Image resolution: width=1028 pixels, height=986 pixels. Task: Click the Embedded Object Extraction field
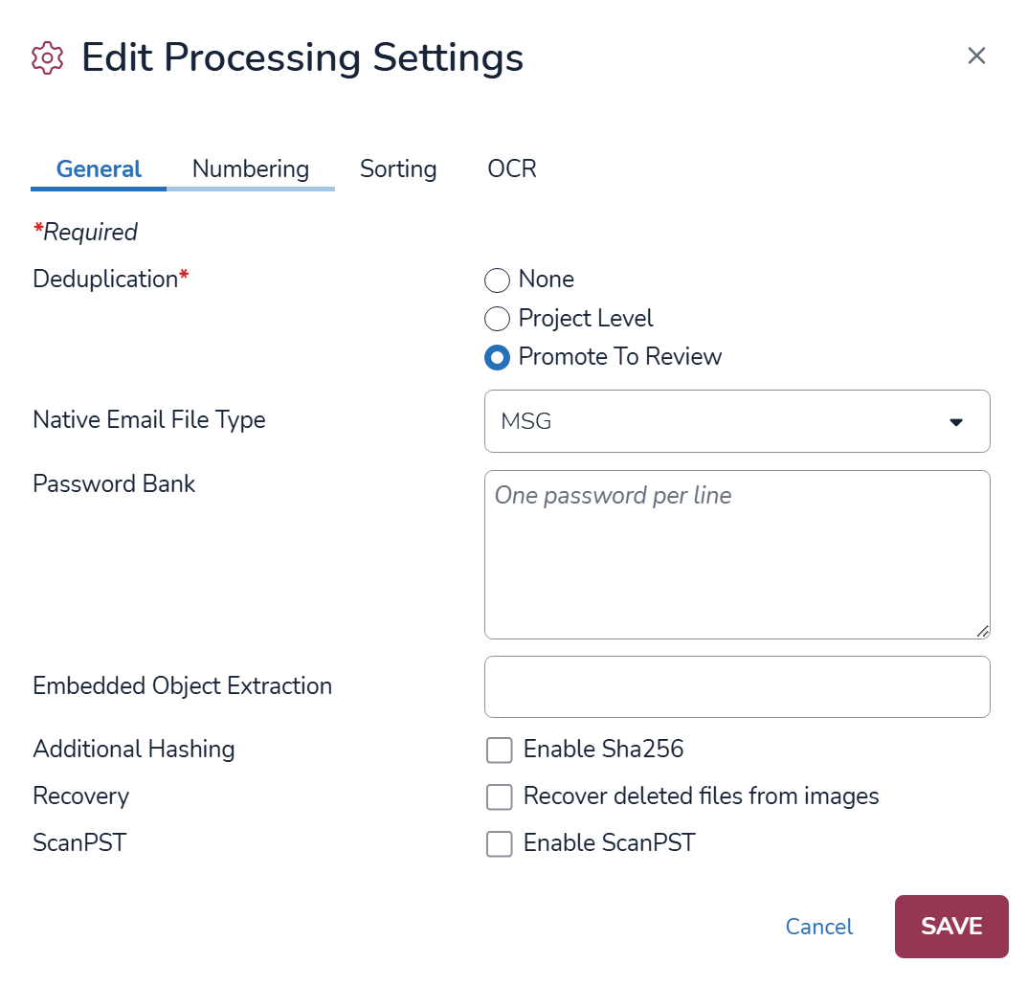pyautogui.click(x=736, y=686)
